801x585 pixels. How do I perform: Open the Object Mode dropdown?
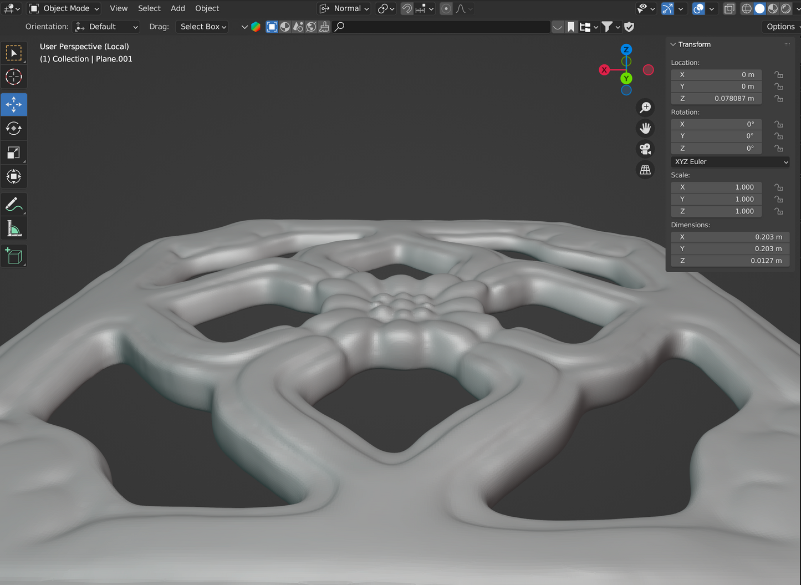point(64,9)
